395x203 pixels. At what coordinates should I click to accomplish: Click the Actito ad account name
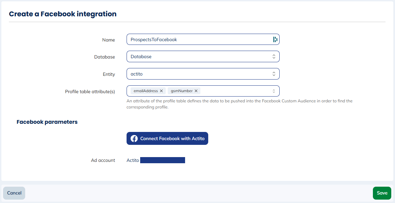point(133,160)
